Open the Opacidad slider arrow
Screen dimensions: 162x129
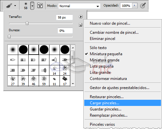click(x=135, y=6)
